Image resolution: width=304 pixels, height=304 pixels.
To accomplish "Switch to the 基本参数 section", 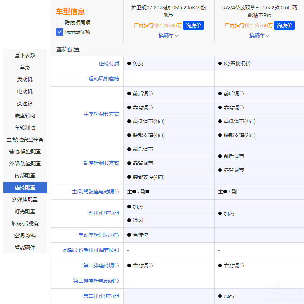I will 24,55.
